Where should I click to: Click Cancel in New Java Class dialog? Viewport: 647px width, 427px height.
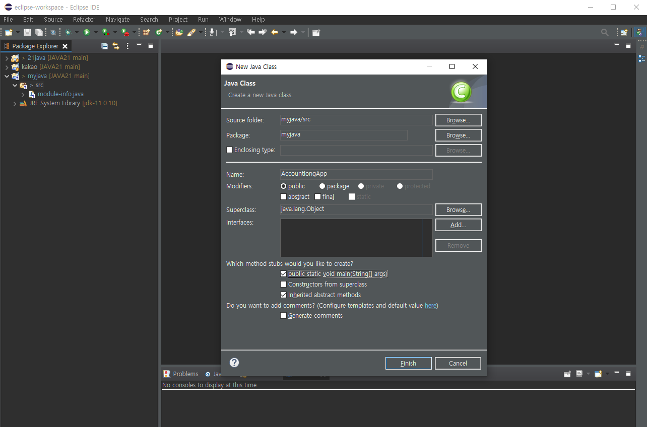click(458, 363)
